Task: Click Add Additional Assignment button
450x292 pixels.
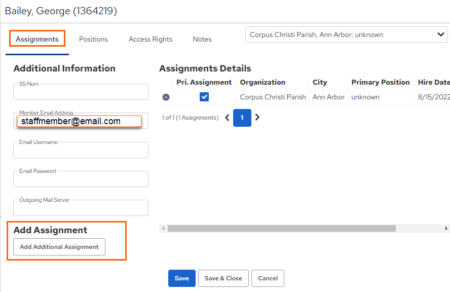Action: click(x=59, y=247)
